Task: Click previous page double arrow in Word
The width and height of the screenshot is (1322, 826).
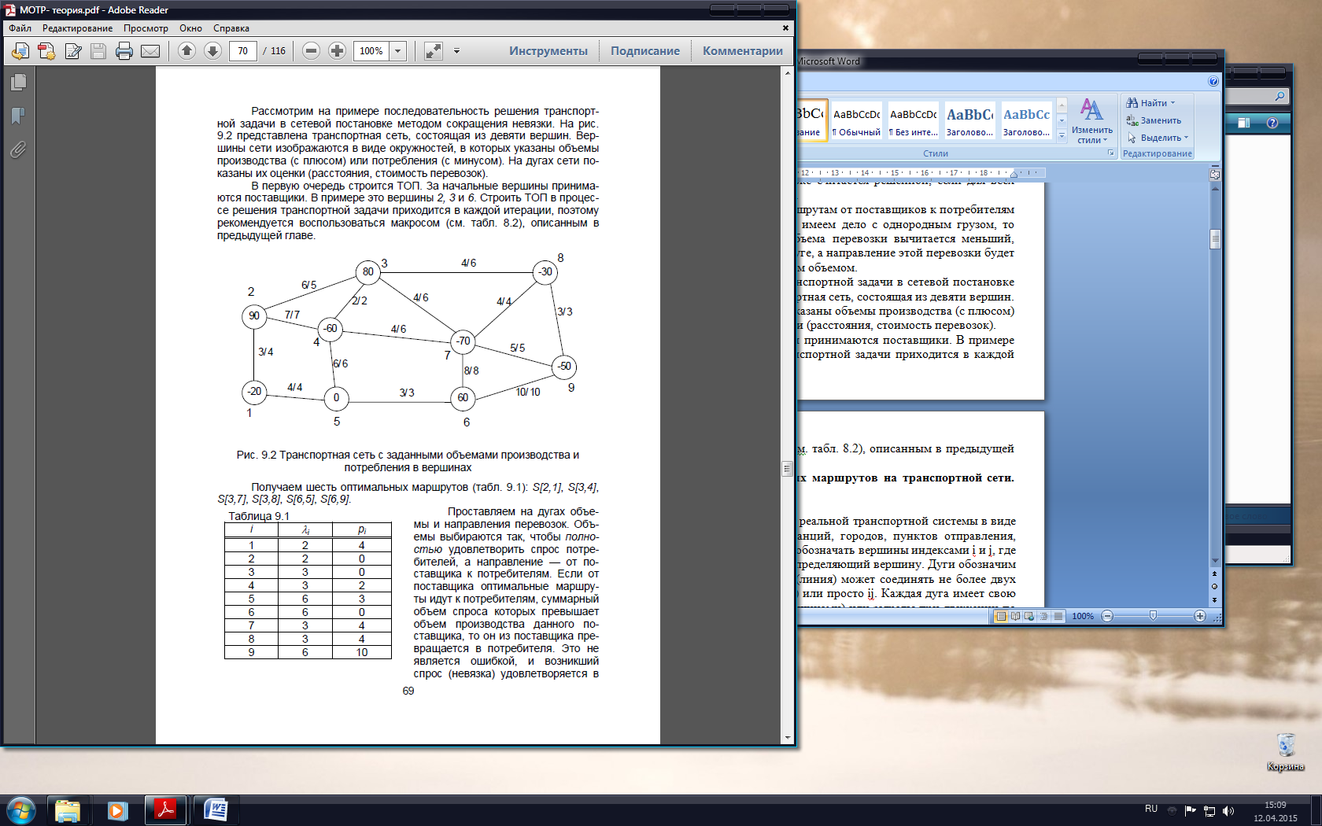Action: pos(1215,573)
